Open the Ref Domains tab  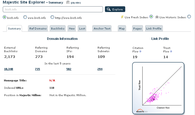pyautogui.click(x=38, y=29)
